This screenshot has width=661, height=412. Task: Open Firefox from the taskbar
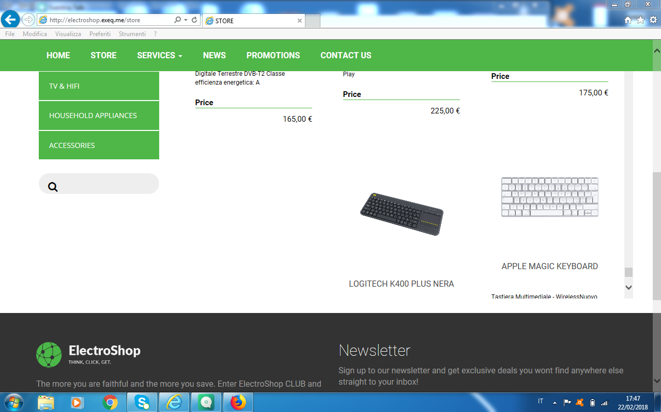(238, 402)
